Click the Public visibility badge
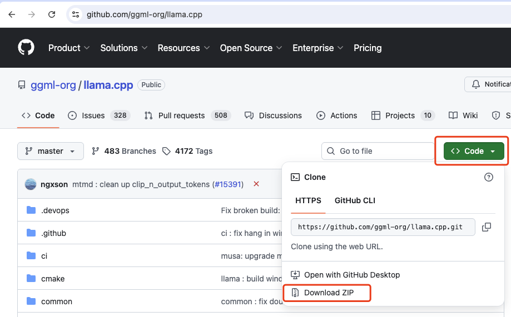 151,84
